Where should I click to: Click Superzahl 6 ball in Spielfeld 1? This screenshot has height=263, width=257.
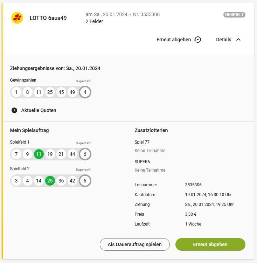coord(85,154)
